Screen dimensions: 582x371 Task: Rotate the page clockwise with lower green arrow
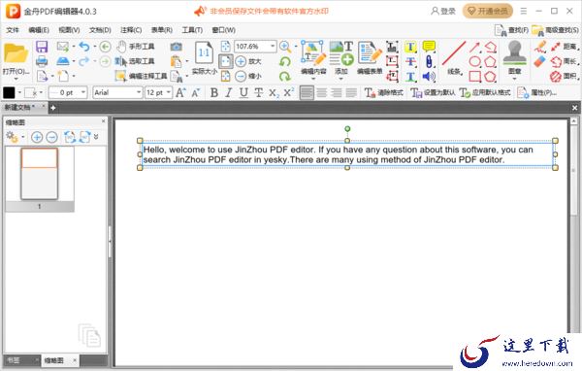click(285, 76)
